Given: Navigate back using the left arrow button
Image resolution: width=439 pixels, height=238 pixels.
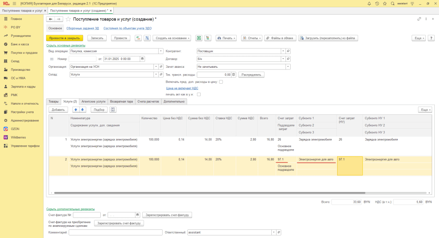Looking at the screenshot, I should [51, 19].
